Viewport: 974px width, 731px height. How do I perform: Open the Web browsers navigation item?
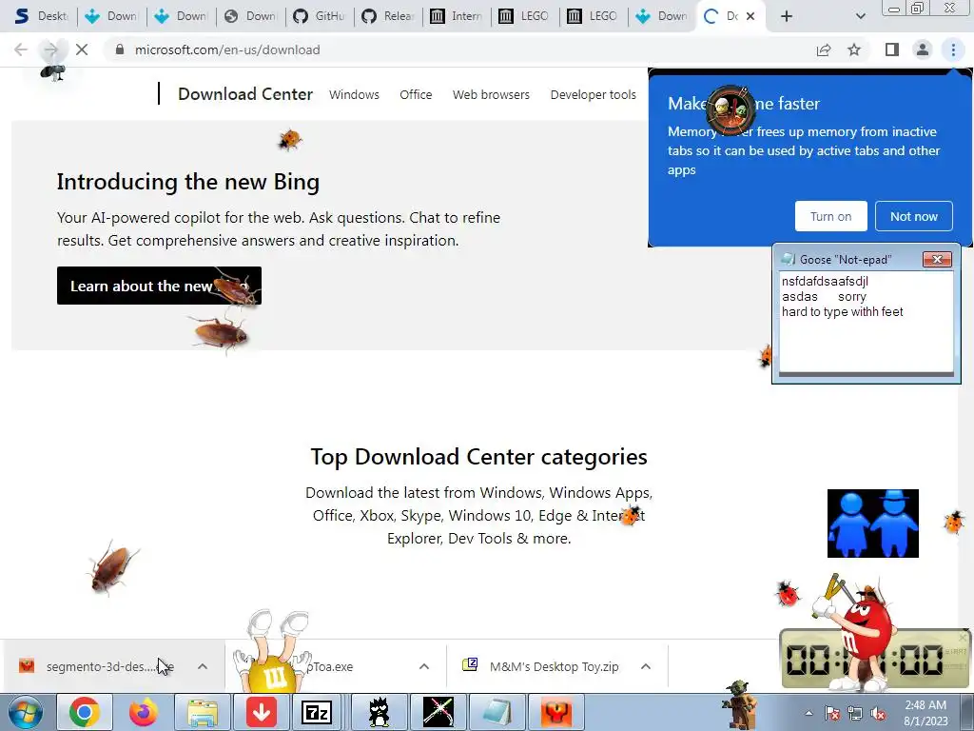(491, 94)
